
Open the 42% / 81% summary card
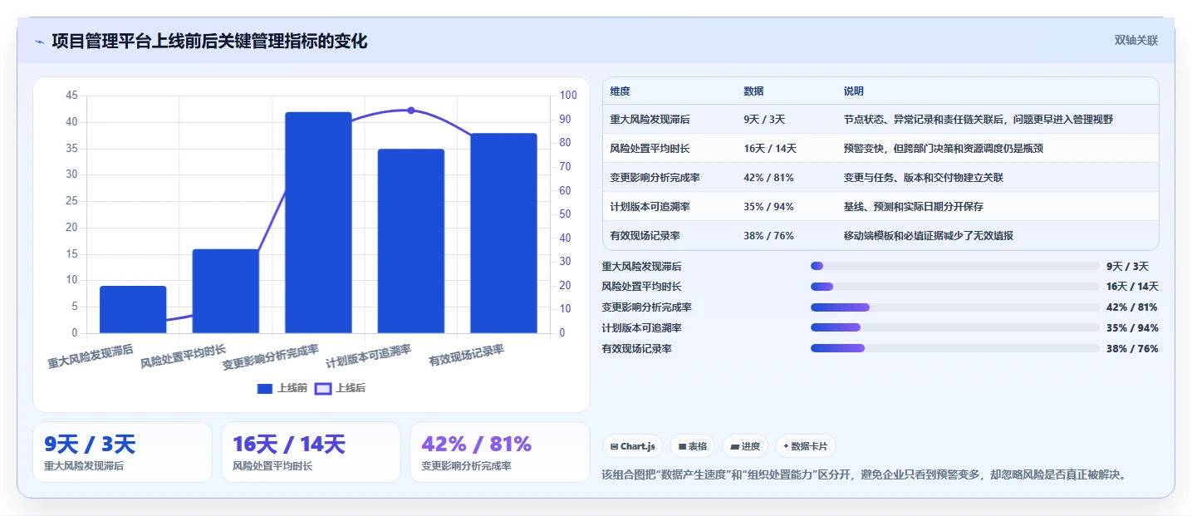click(x=499, y=452)
